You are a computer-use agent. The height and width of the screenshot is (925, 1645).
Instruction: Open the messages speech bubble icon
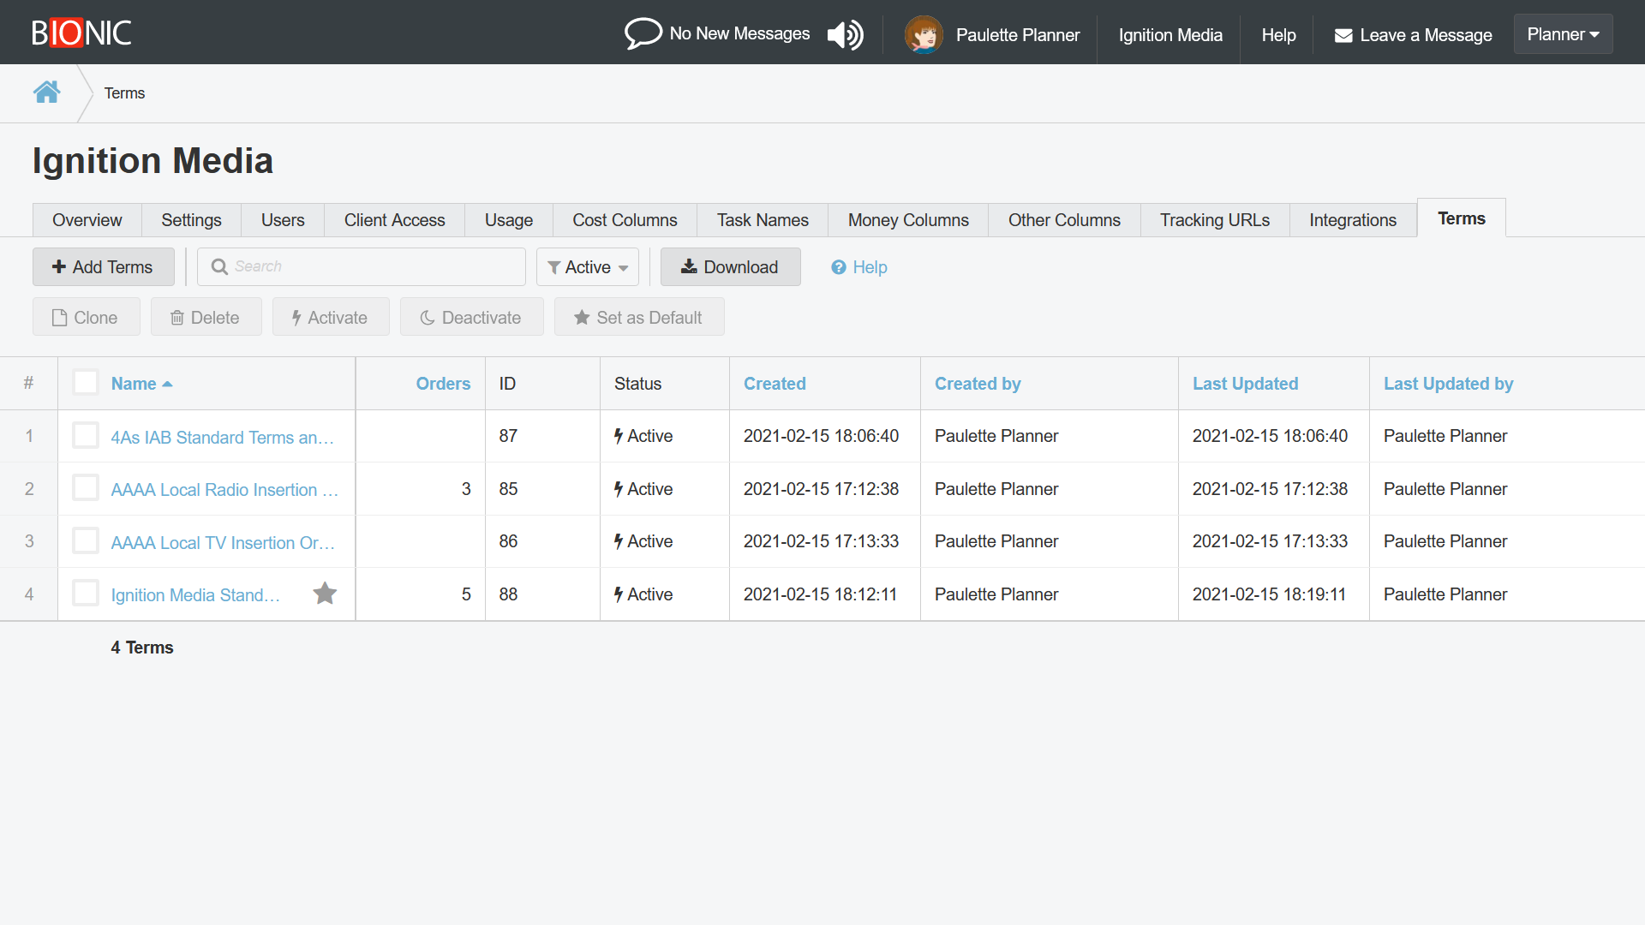[643, 33]
